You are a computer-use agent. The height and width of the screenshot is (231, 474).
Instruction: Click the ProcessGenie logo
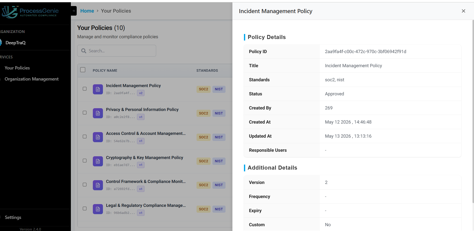click(x=30, y=12)
